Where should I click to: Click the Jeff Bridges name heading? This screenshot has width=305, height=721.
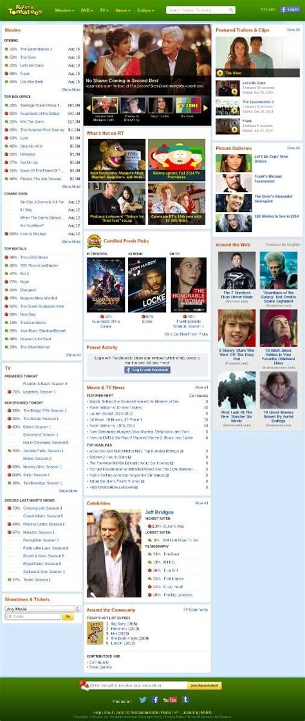coord(159,512)
